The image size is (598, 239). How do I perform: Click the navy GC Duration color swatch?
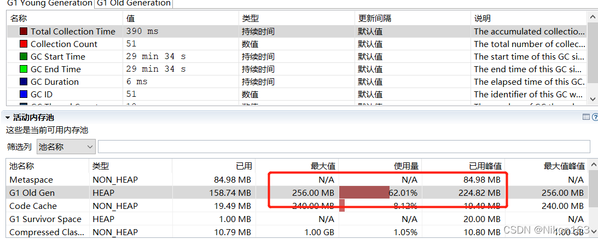[24, 82]
